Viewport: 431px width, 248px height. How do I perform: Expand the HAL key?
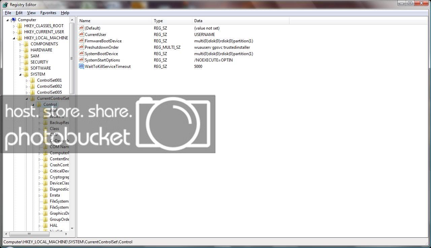tap(39, 226)
